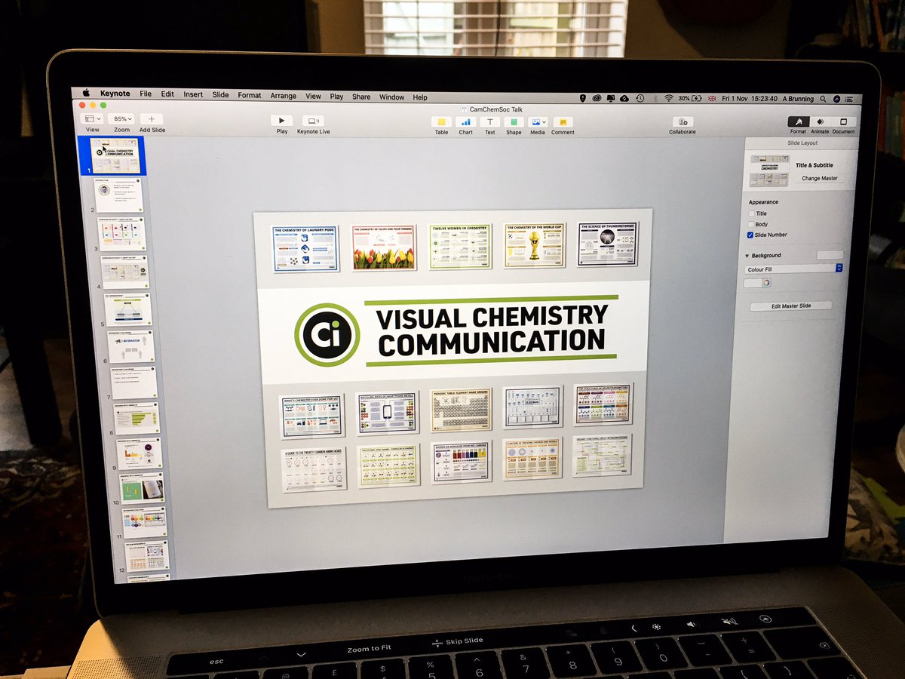Screen dimensions: 905x679
Task: Click the Edit Master Slide button
Action: click(790, 306)
